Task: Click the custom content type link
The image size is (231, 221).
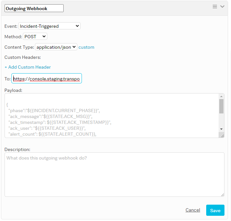Action: click(86, 47)
